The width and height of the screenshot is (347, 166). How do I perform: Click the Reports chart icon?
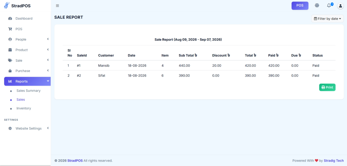10,81
